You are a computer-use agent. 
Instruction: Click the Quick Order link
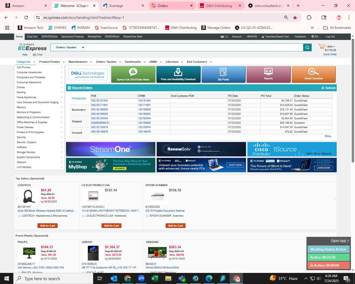coord(330,54)
